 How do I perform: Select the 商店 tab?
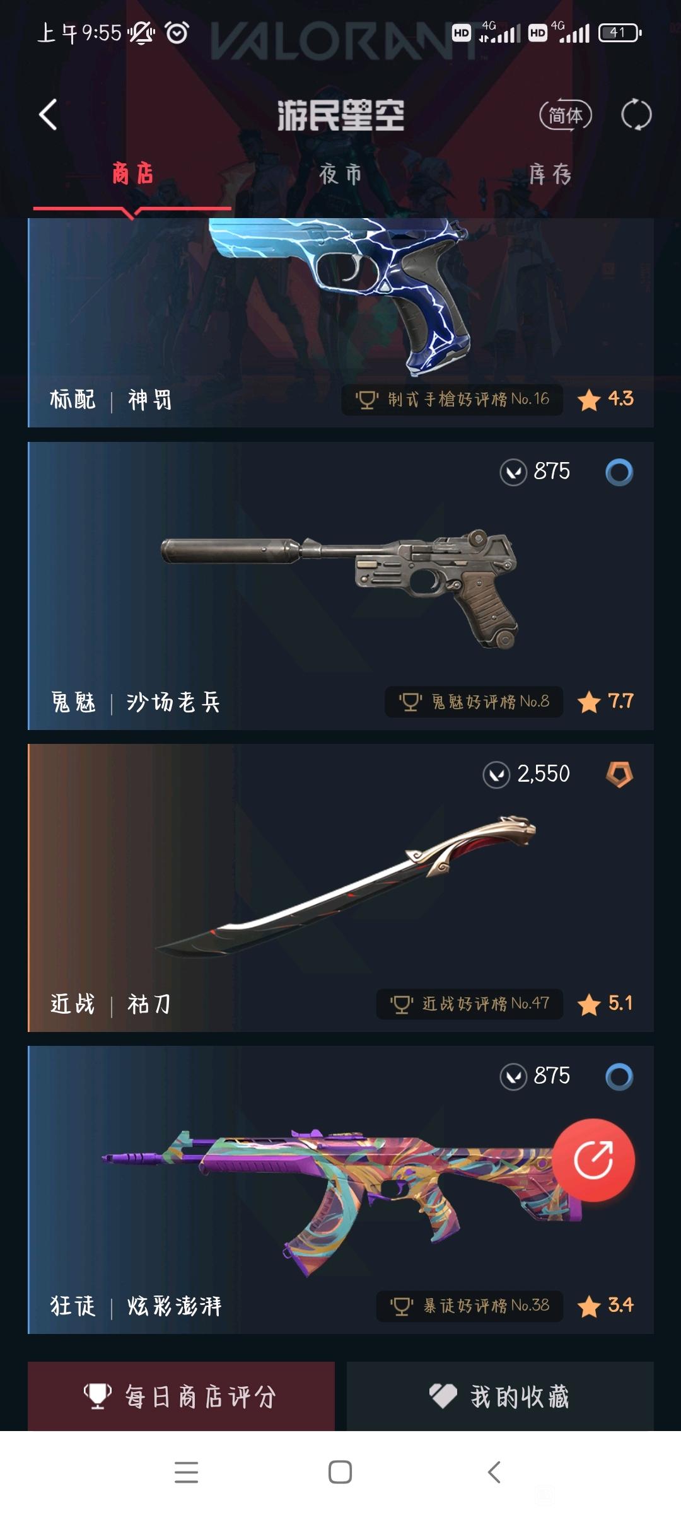[132, 173]
